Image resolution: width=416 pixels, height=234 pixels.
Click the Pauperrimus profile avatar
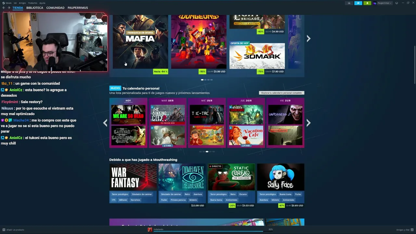point(375,3)
